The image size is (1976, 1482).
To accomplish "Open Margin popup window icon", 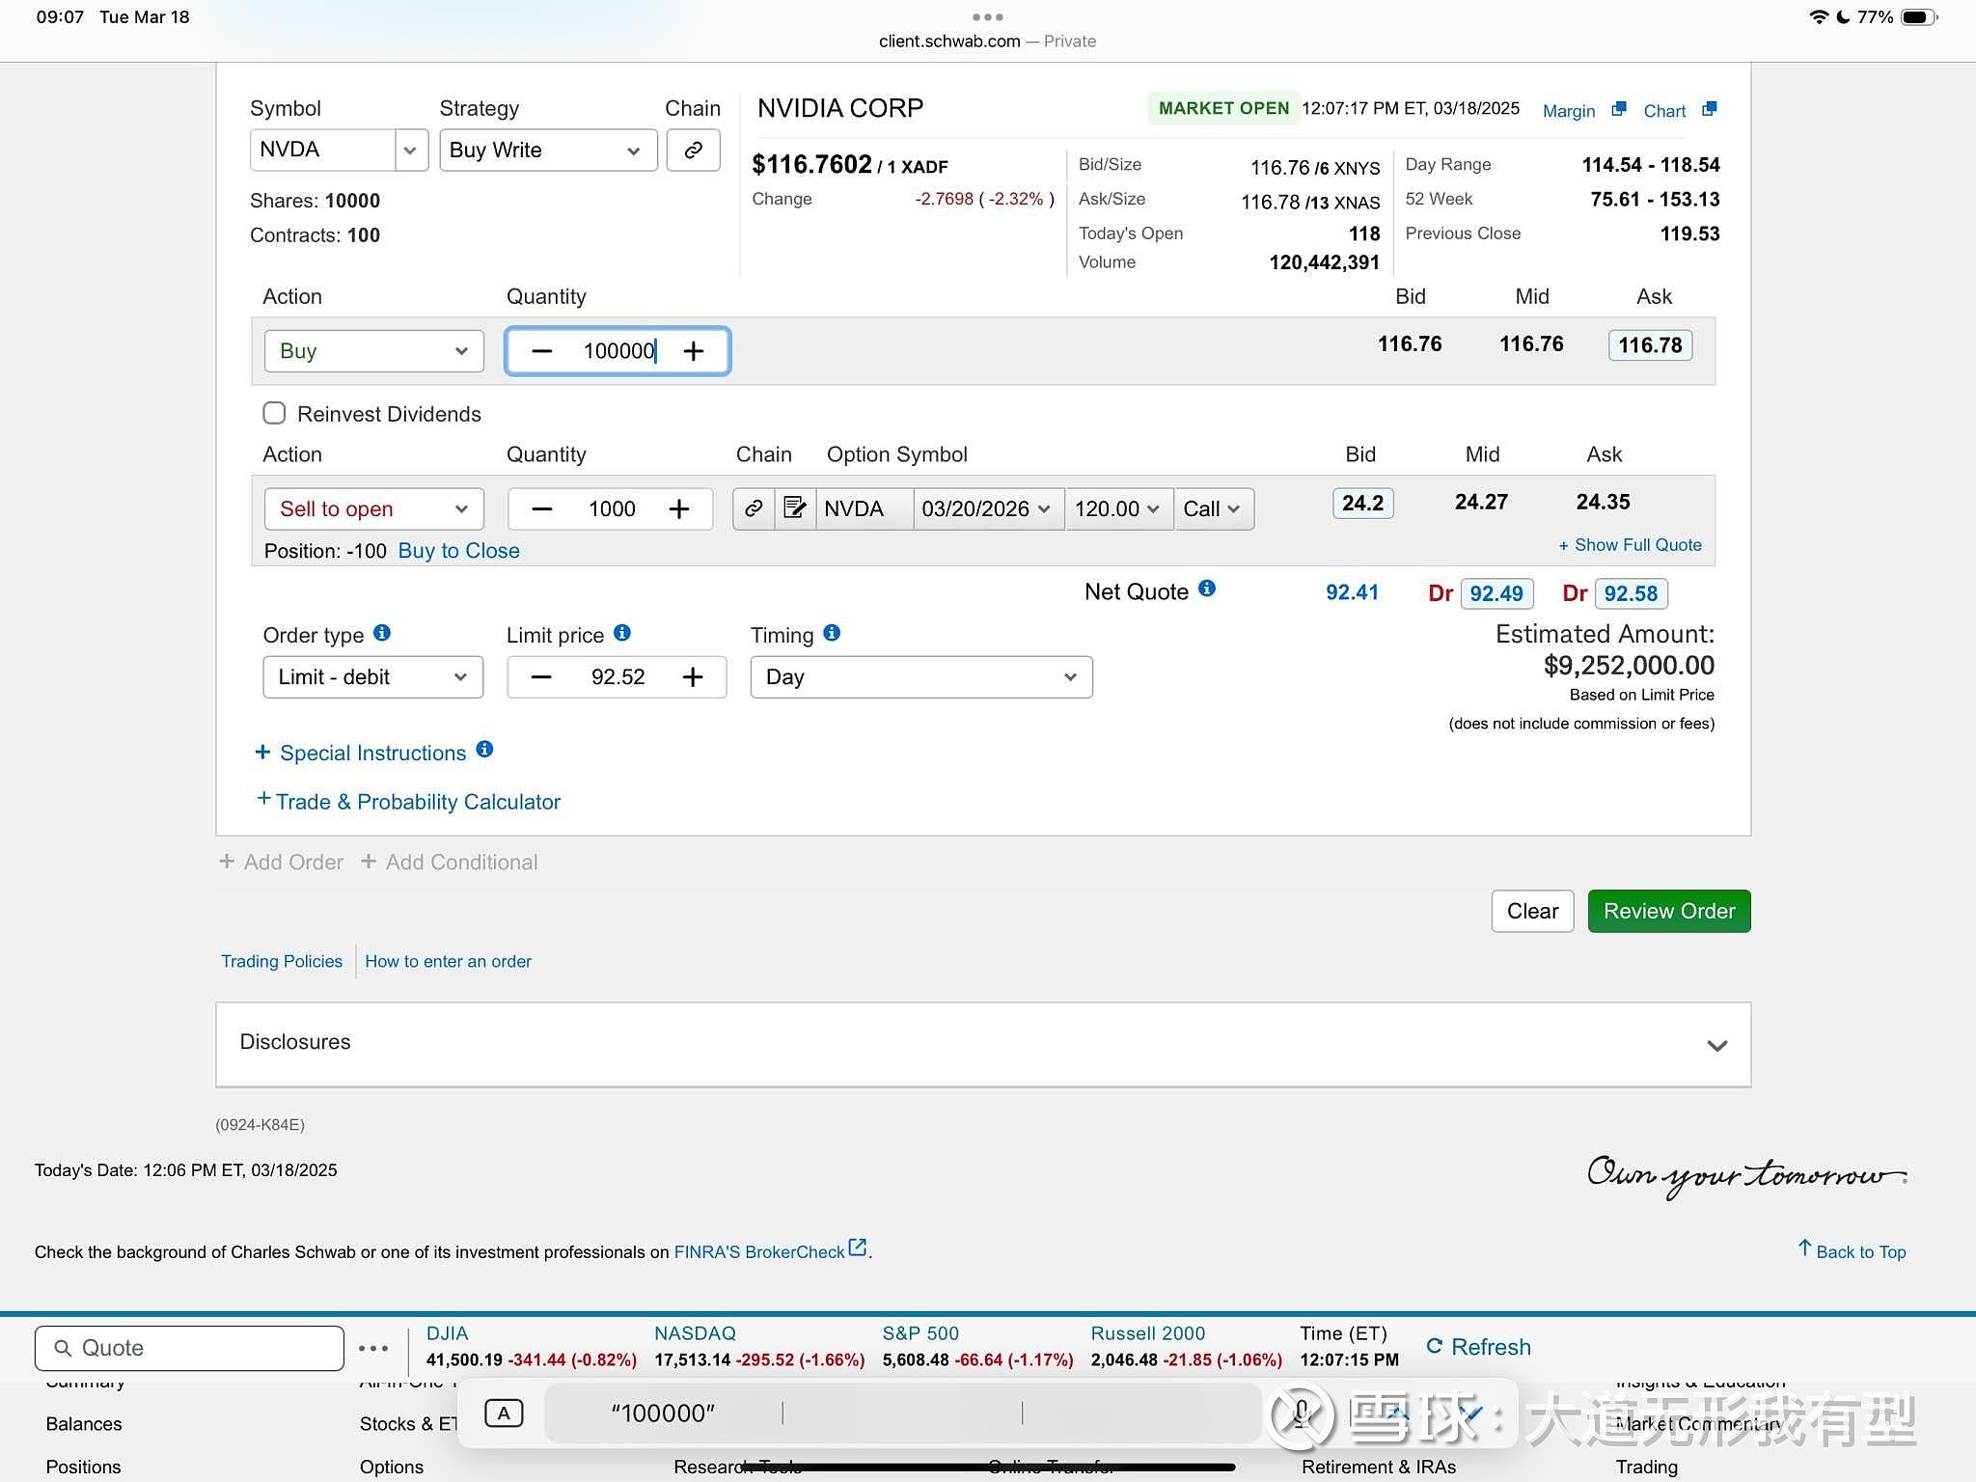I will point(1619,109).
